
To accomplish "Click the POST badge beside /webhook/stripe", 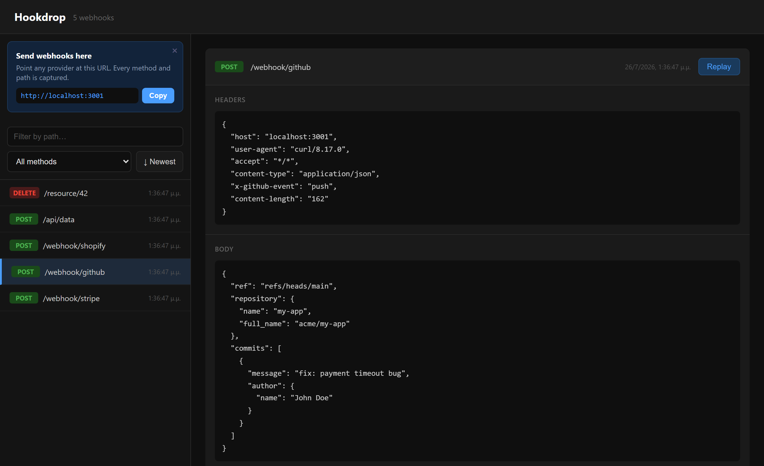I will (x=24, y=298).
